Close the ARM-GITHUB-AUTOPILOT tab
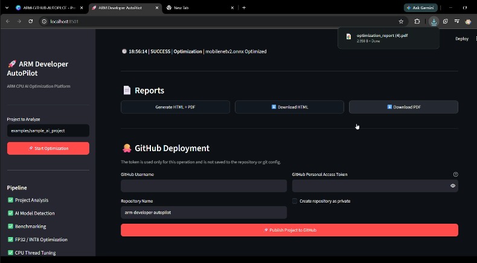The image size is (477, 263). point(82,8)
